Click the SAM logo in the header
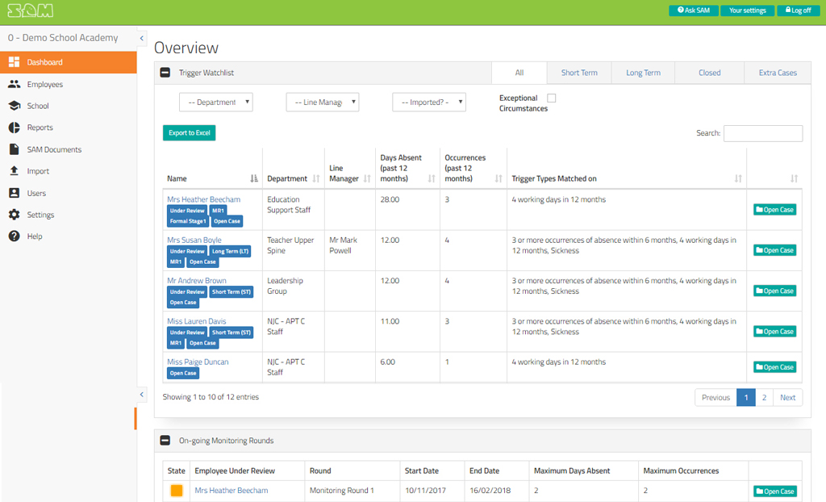The image size is (826, 502). [x=30, y=10]
